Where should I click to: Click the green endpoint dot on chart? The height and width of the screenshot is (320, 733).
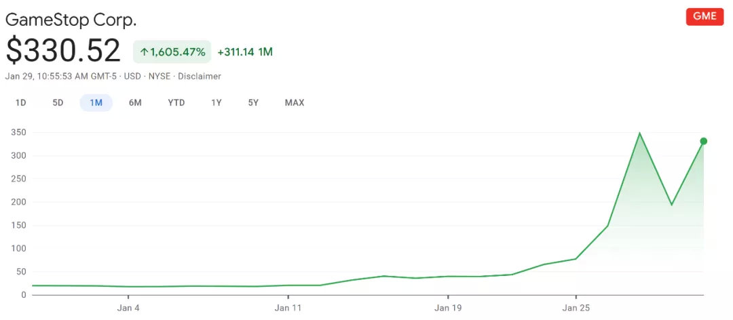pyautogui.click(x=704, y=141)
